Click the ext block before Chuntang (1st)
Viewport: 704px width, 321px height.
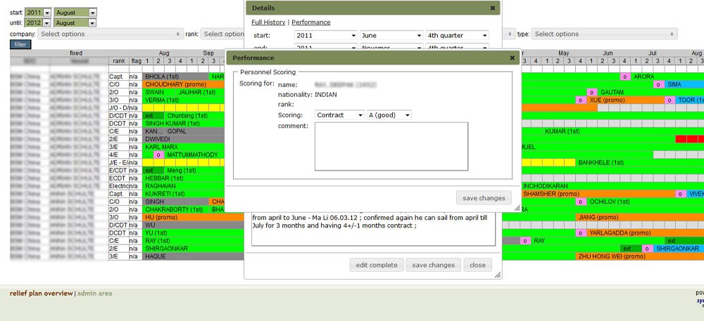coord(153,116)
